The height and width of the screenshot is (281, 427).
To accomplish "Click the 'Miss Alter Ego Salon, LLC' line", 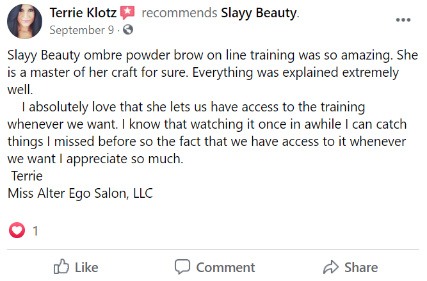I will pyautogui.click(x=80, y=192).
